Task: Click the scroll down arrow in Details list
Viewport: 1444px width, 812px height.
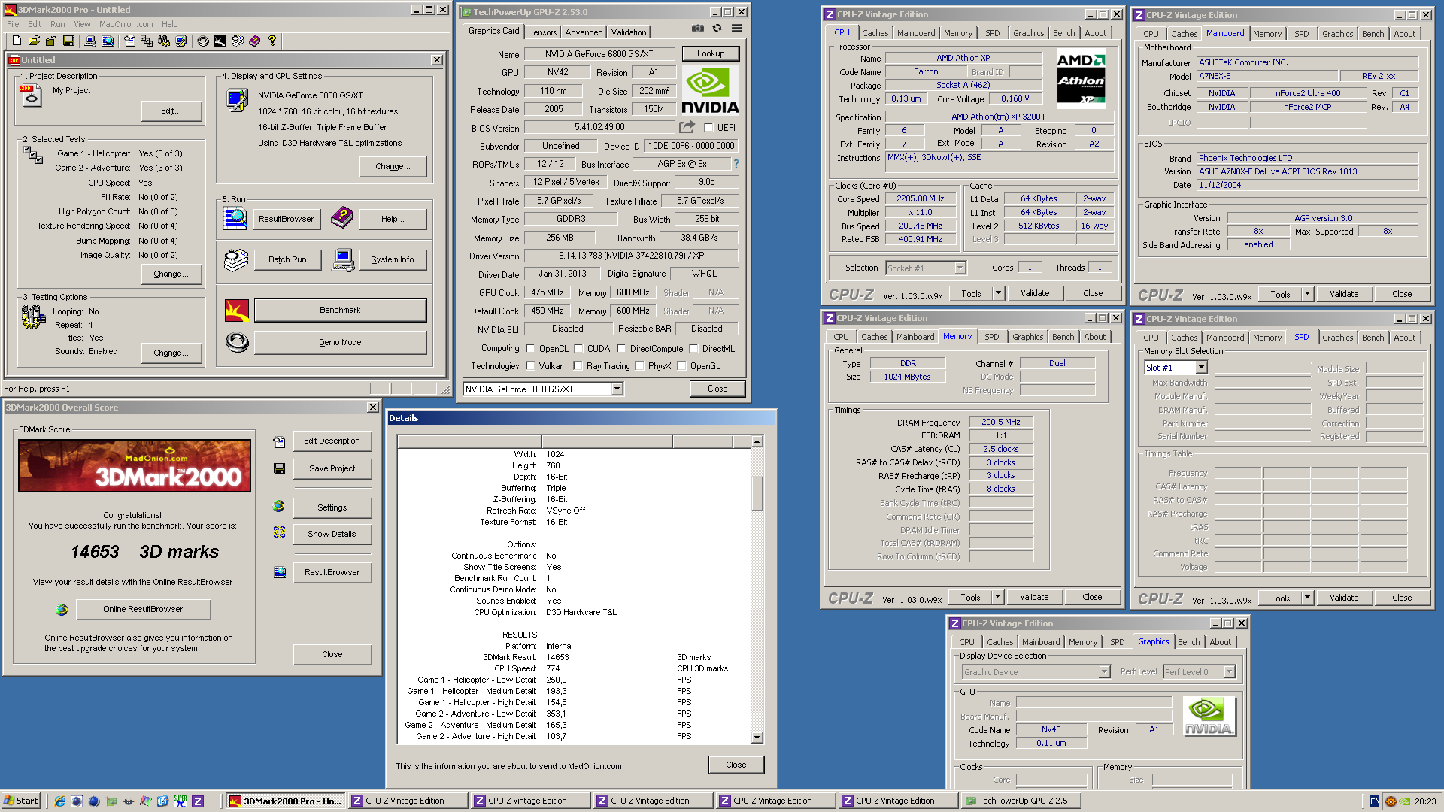Action: pyautogui.click(x=757, y=738)
